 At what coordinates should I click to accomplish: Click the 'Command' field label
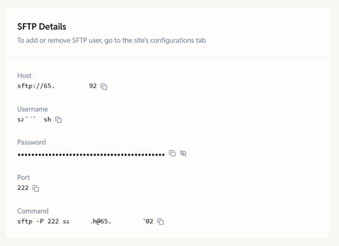[x=33, y=211]
